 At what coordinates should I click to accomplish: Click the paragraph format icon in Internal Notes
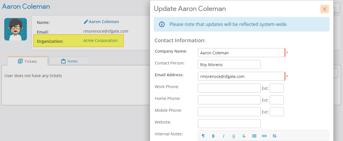(203, 136)
